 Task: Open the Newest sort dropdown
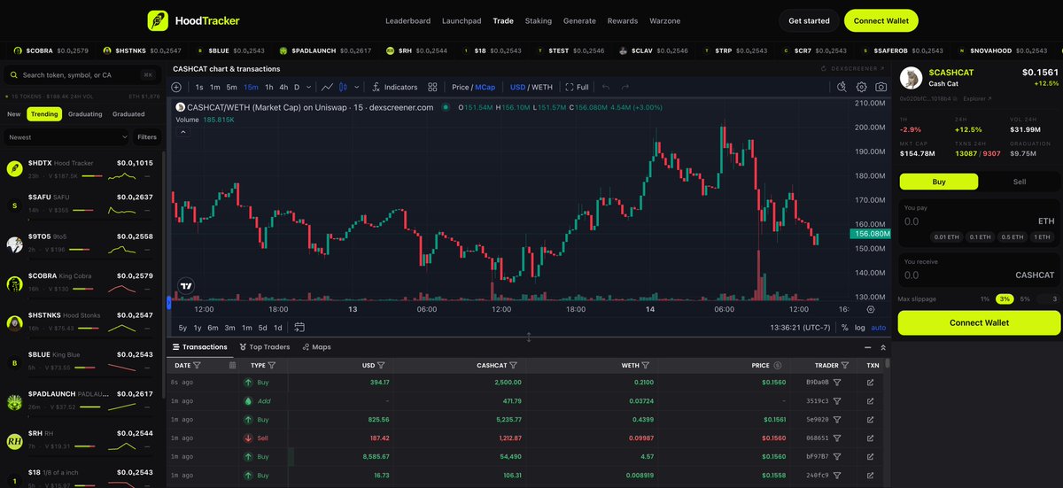[67, 137]
